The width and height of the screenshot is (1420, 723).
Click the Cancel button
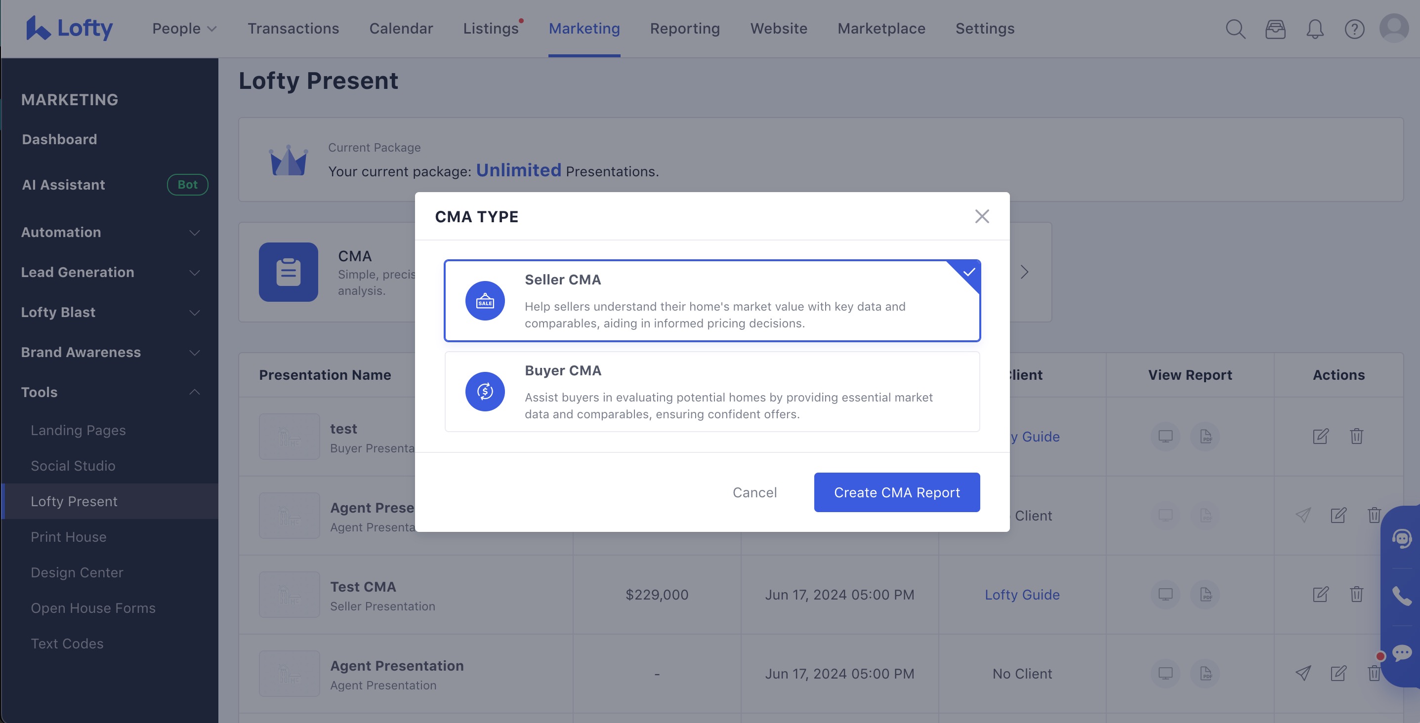754,492
